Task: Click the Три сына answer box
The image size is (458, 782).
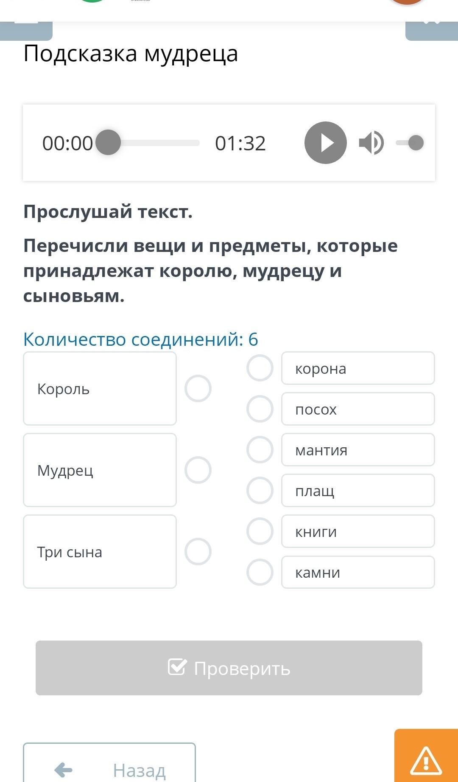Action: point(100,551)
